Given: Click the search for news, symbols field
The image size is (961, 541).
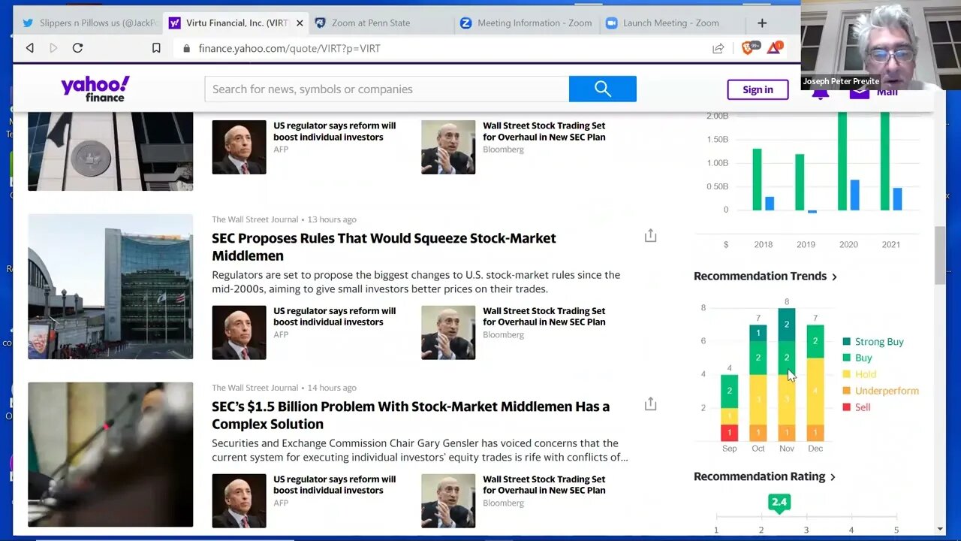Looking at the screenshot, I should click(387, 89).
